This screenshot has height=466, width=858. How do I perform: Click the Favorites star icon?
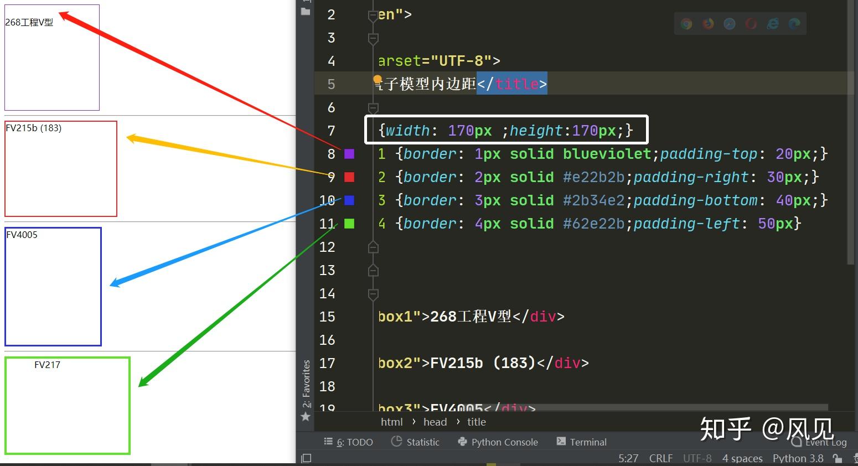pos(306,417)
